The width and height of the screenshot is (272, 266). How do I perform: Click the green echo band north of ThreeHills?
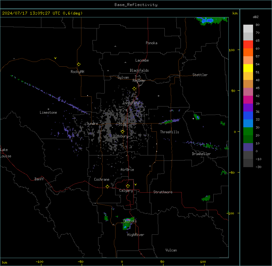[x=169, y=121]
